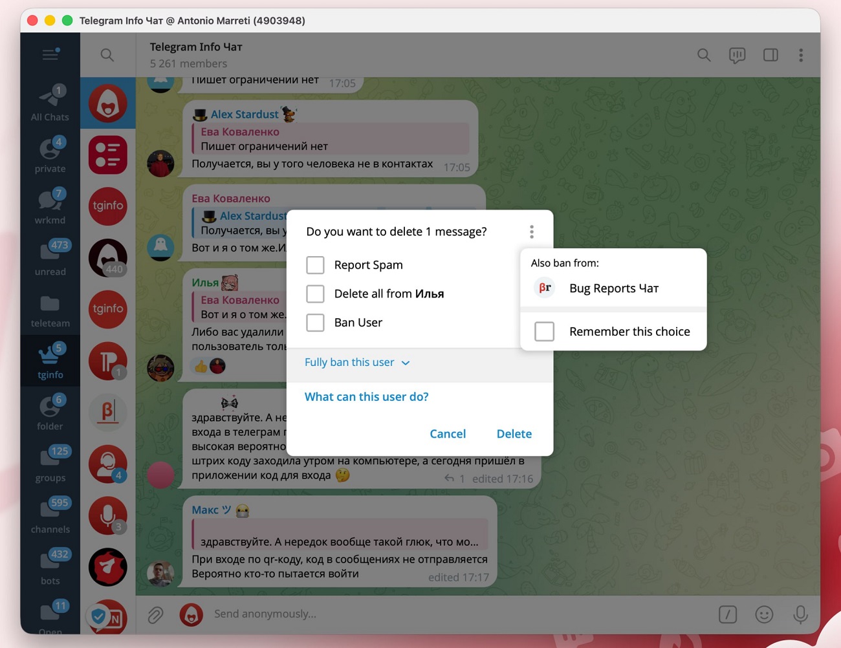Click the sidebar chat search icon
Screen dimensions: 841x648
point(107,55)
